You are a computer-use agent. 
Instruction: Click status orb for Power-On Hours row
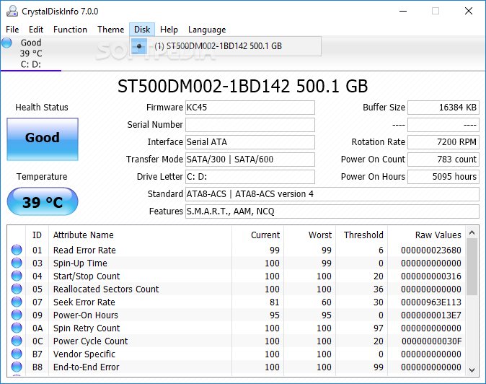point(17,315)
